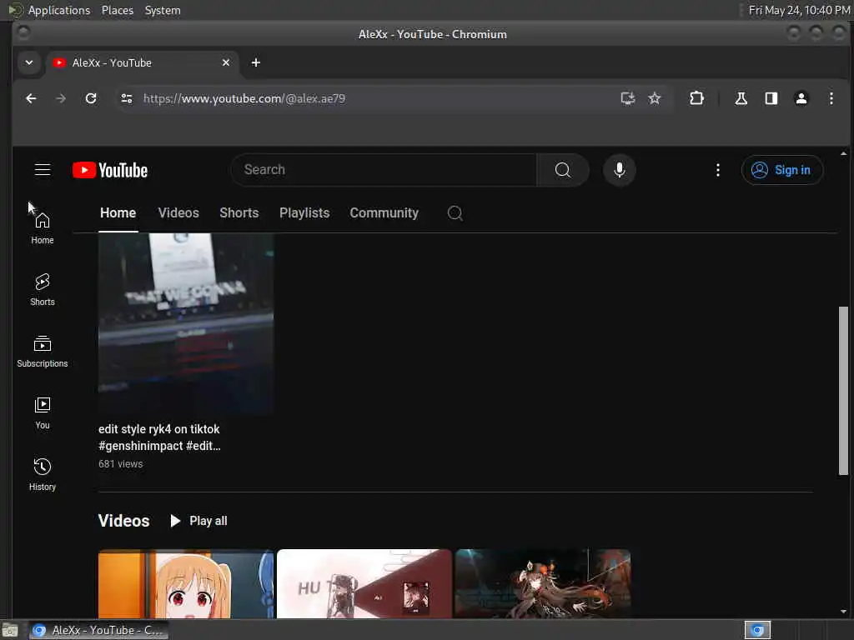This screenshot has width=854, height=640.
Task: Switch to the channel Shorts tab
Action: click(239, 212)
